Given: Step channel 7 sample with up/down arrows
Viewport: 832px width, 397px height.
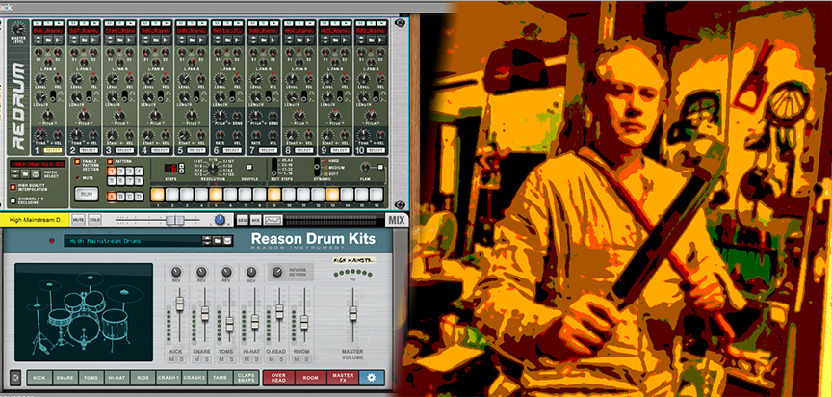Looking at the screenshot, I should coord(253,40).
